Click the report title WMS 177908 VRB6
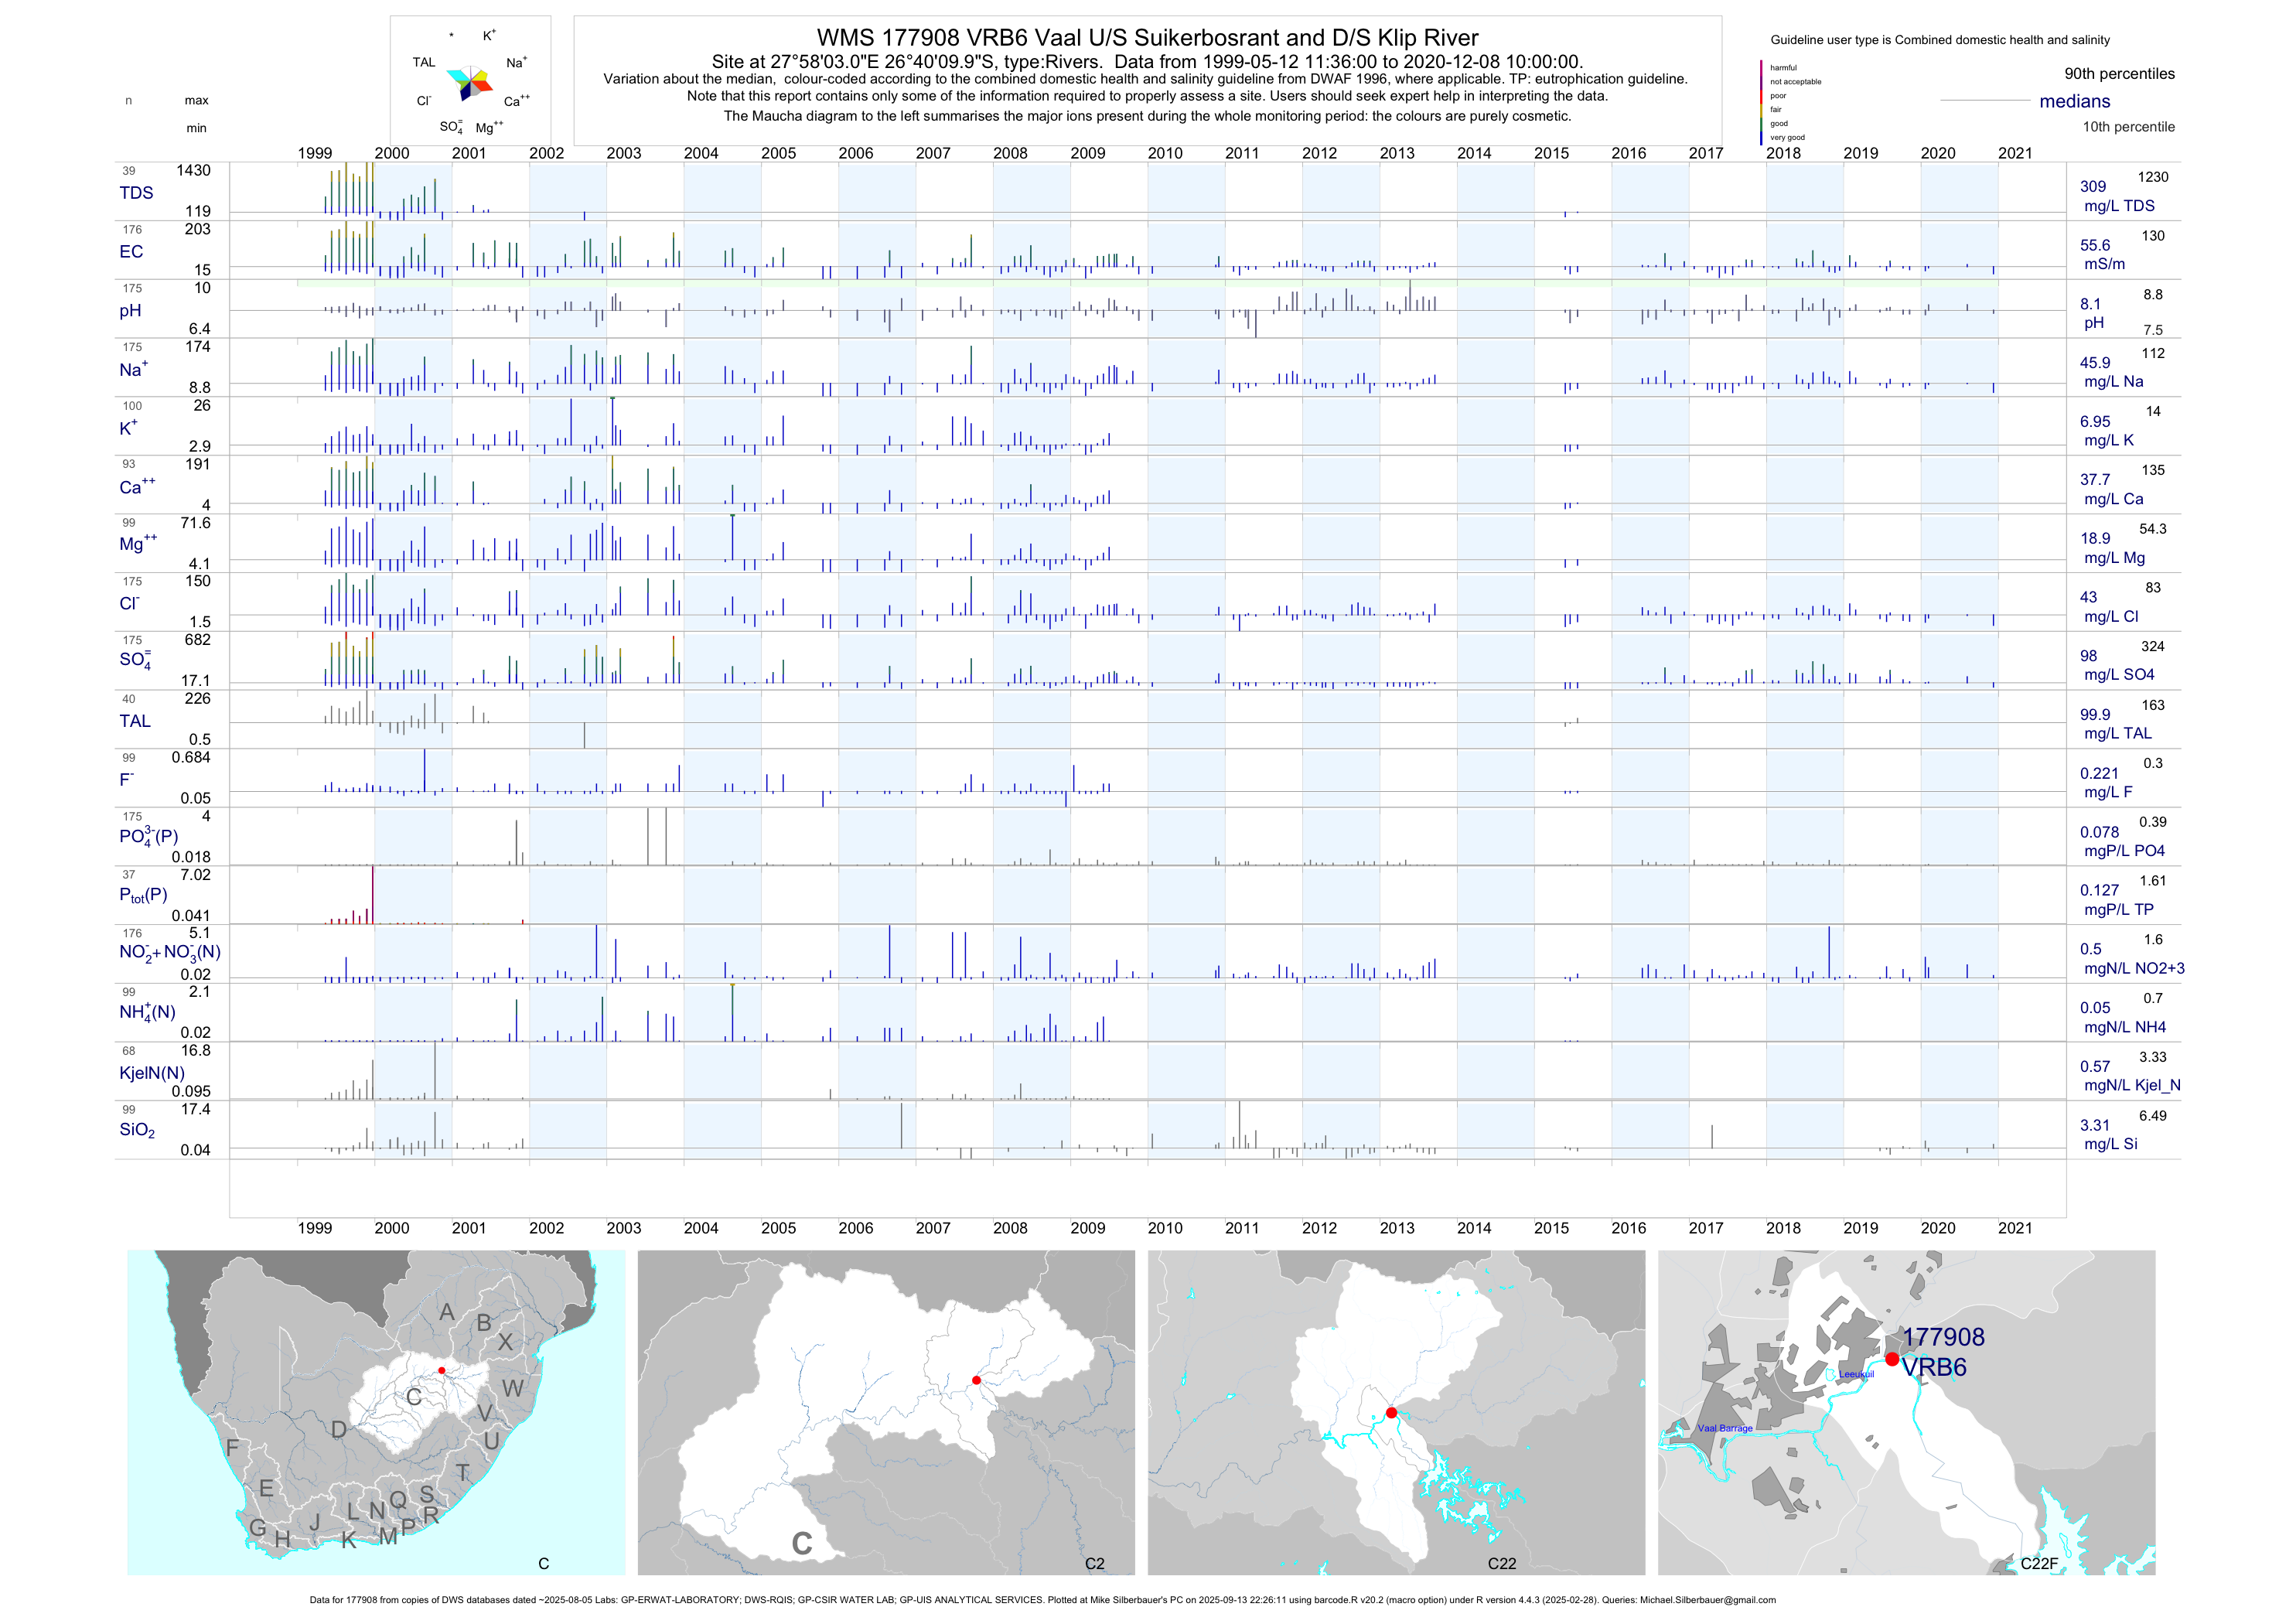This screenshot has width=2296, height=1624. point(1147,38)
